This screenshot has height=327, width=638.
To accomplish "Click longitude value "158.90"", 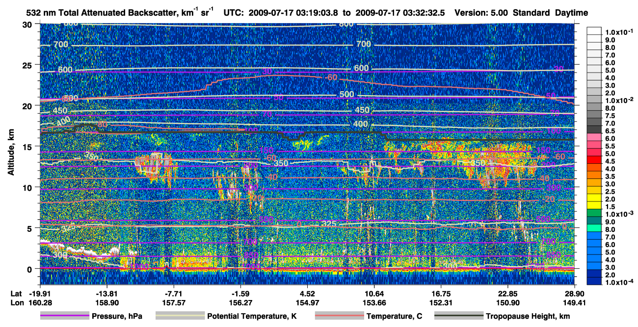I will coord(106,302).
